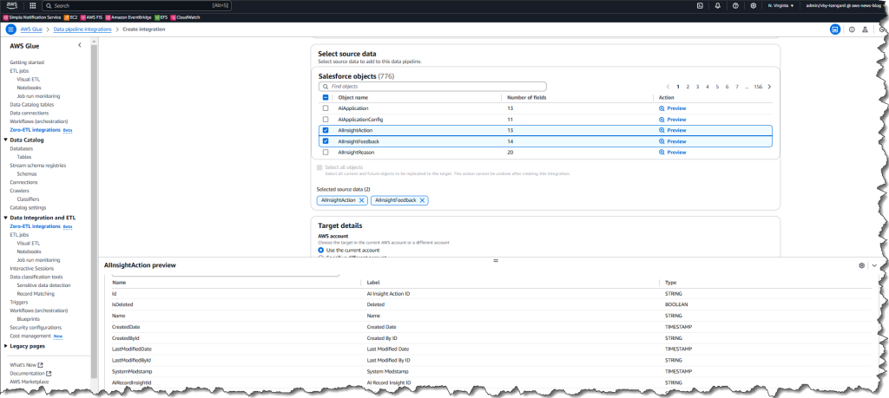Open Interactive Sessions in sidebar
The height and width of the screenshot is (398, 889).
(32, 268)
